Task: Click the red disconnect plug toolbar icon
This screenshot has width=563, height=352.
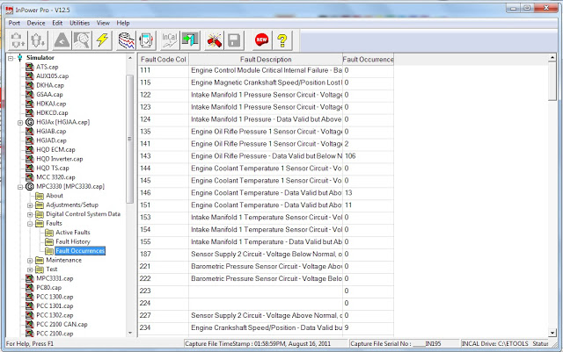Action: coord(214,40)
